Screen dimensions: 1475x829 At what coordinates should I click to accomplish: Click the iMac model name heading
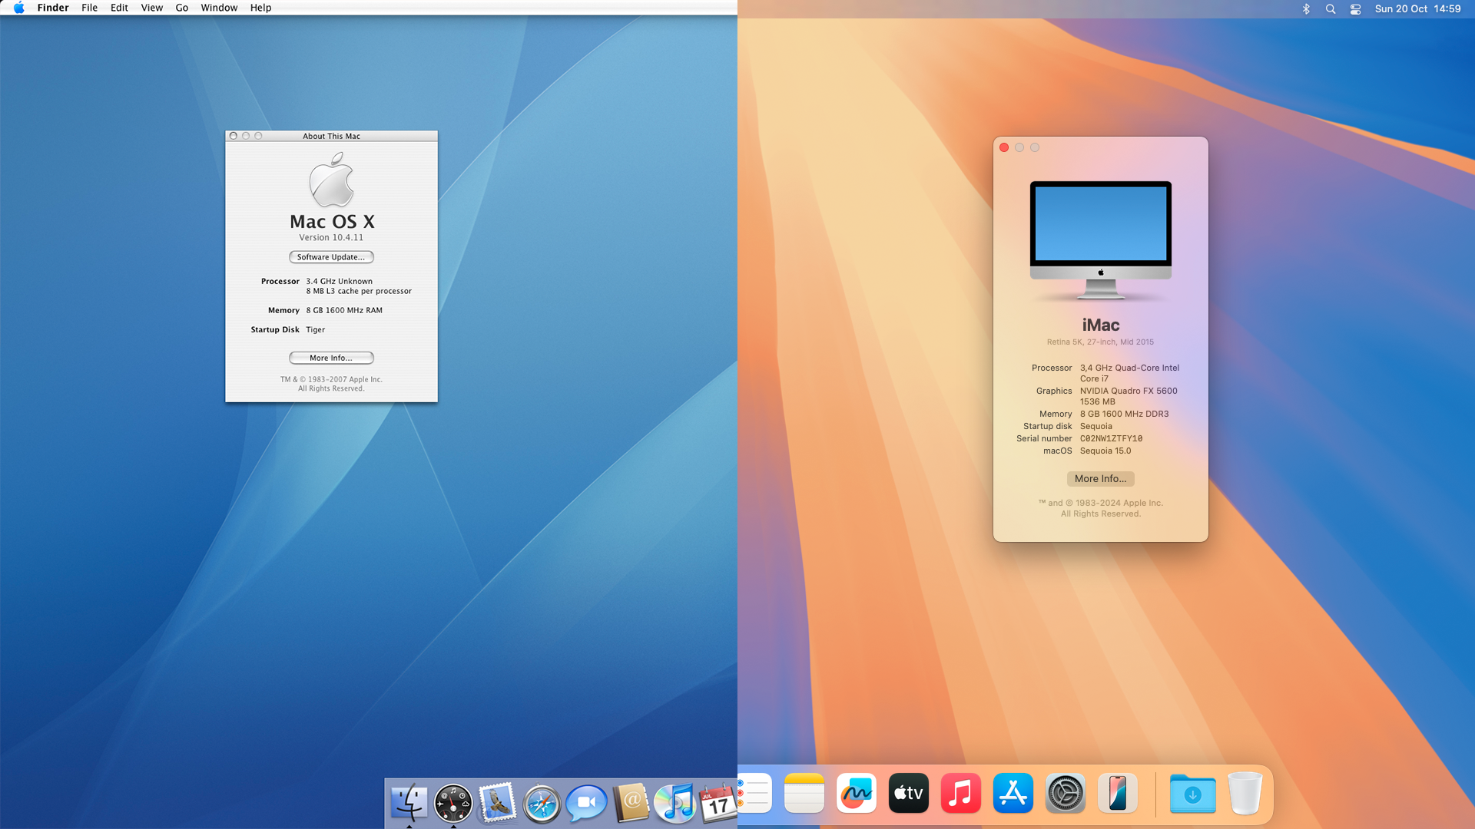click(x=1101, y=325)
